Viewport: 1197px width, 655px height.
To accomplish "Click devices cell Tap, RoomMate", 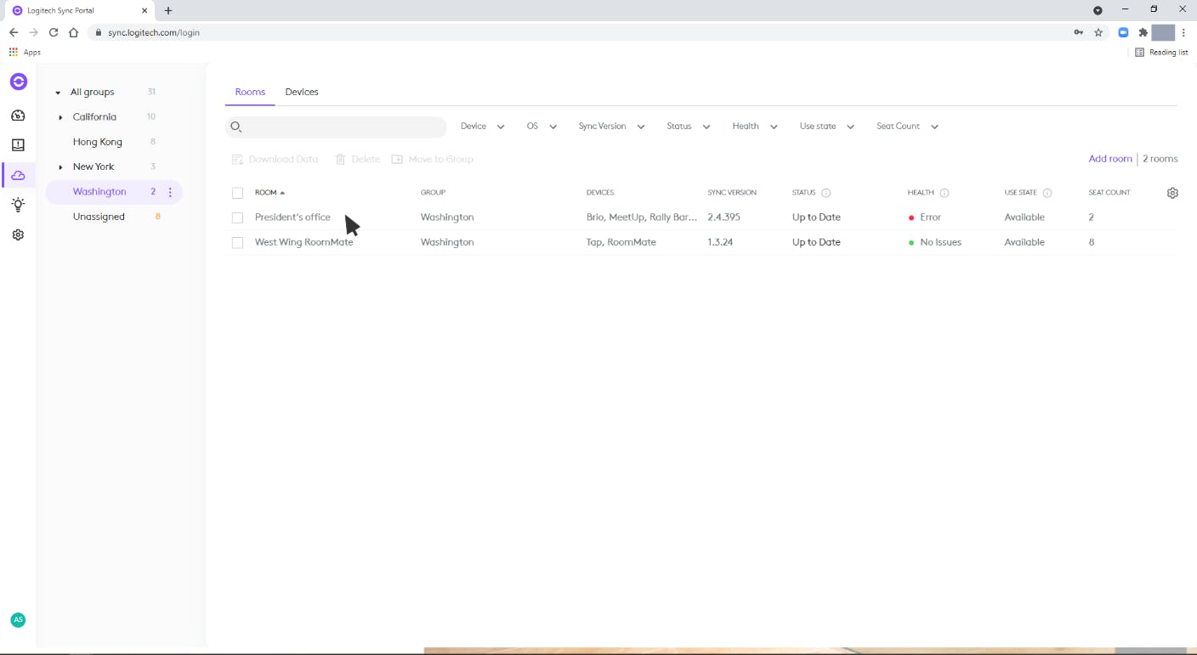I will pos(621,242).
